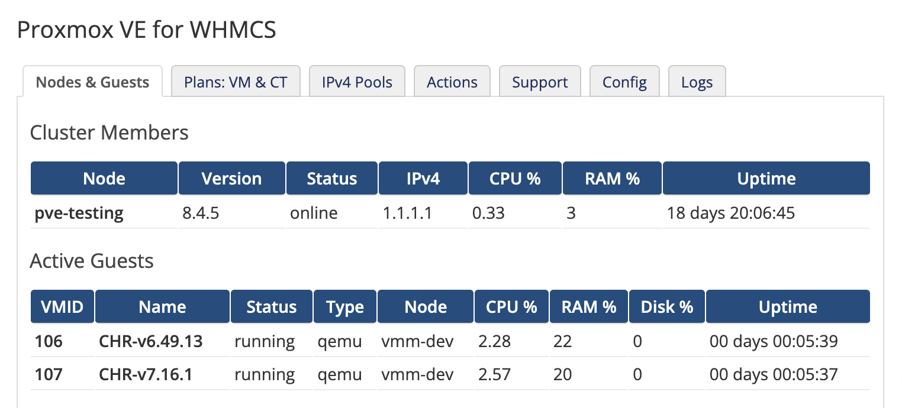Select the pve-testing node name
The image size is (902, 408).
click(79, 213)
